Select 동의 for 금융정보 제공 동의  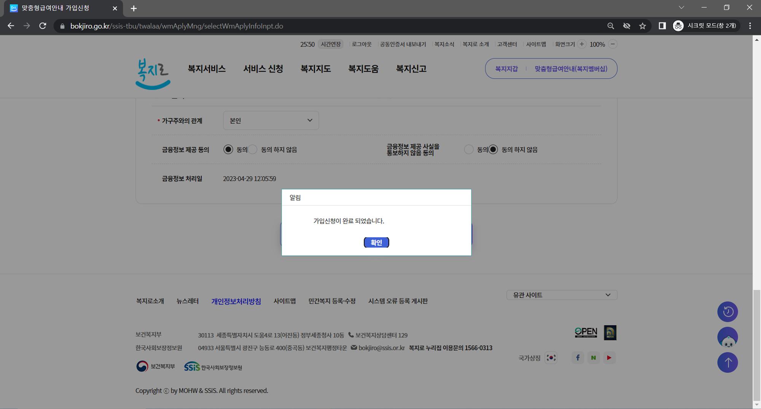click(x=228, y=149)
